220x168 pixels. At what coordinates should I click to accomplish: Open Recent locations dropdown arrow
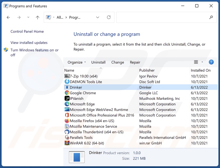pos(28,17)
